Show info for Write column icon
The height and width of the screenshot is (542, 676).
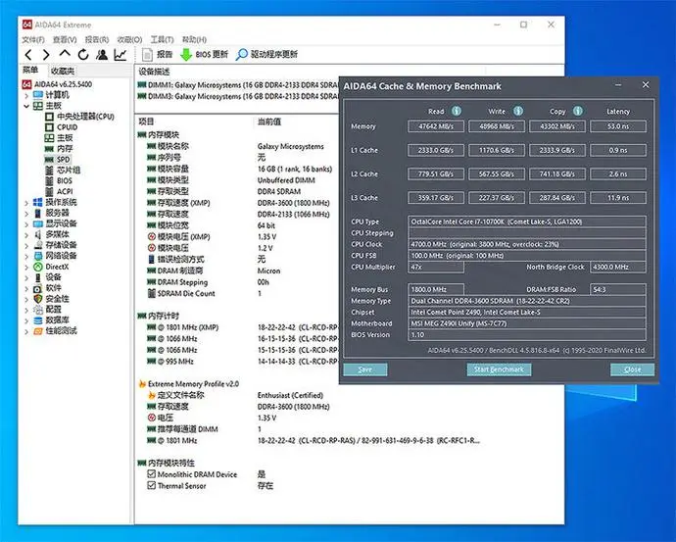pyautogui.click(x=518, y=111)
